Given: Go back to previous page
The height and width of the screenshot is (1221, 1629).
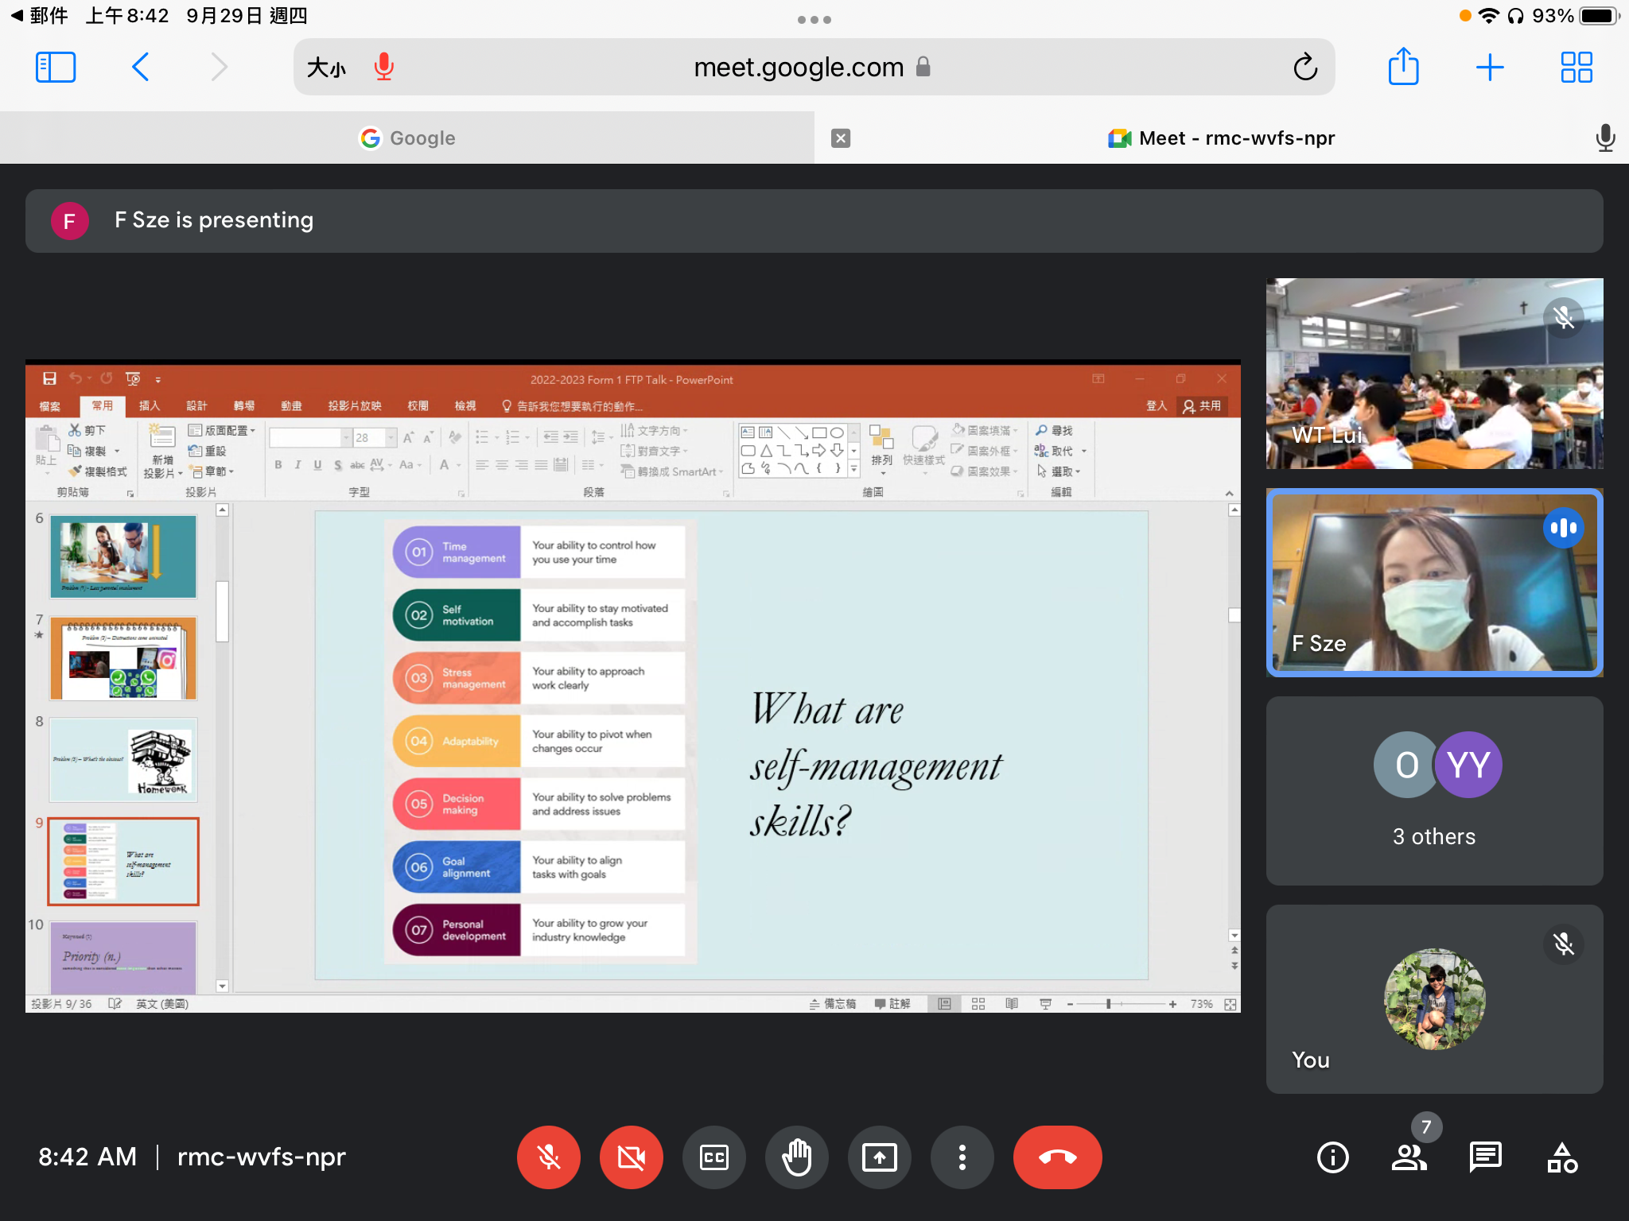Looking at the screenshot, I should tap(141, 67).
